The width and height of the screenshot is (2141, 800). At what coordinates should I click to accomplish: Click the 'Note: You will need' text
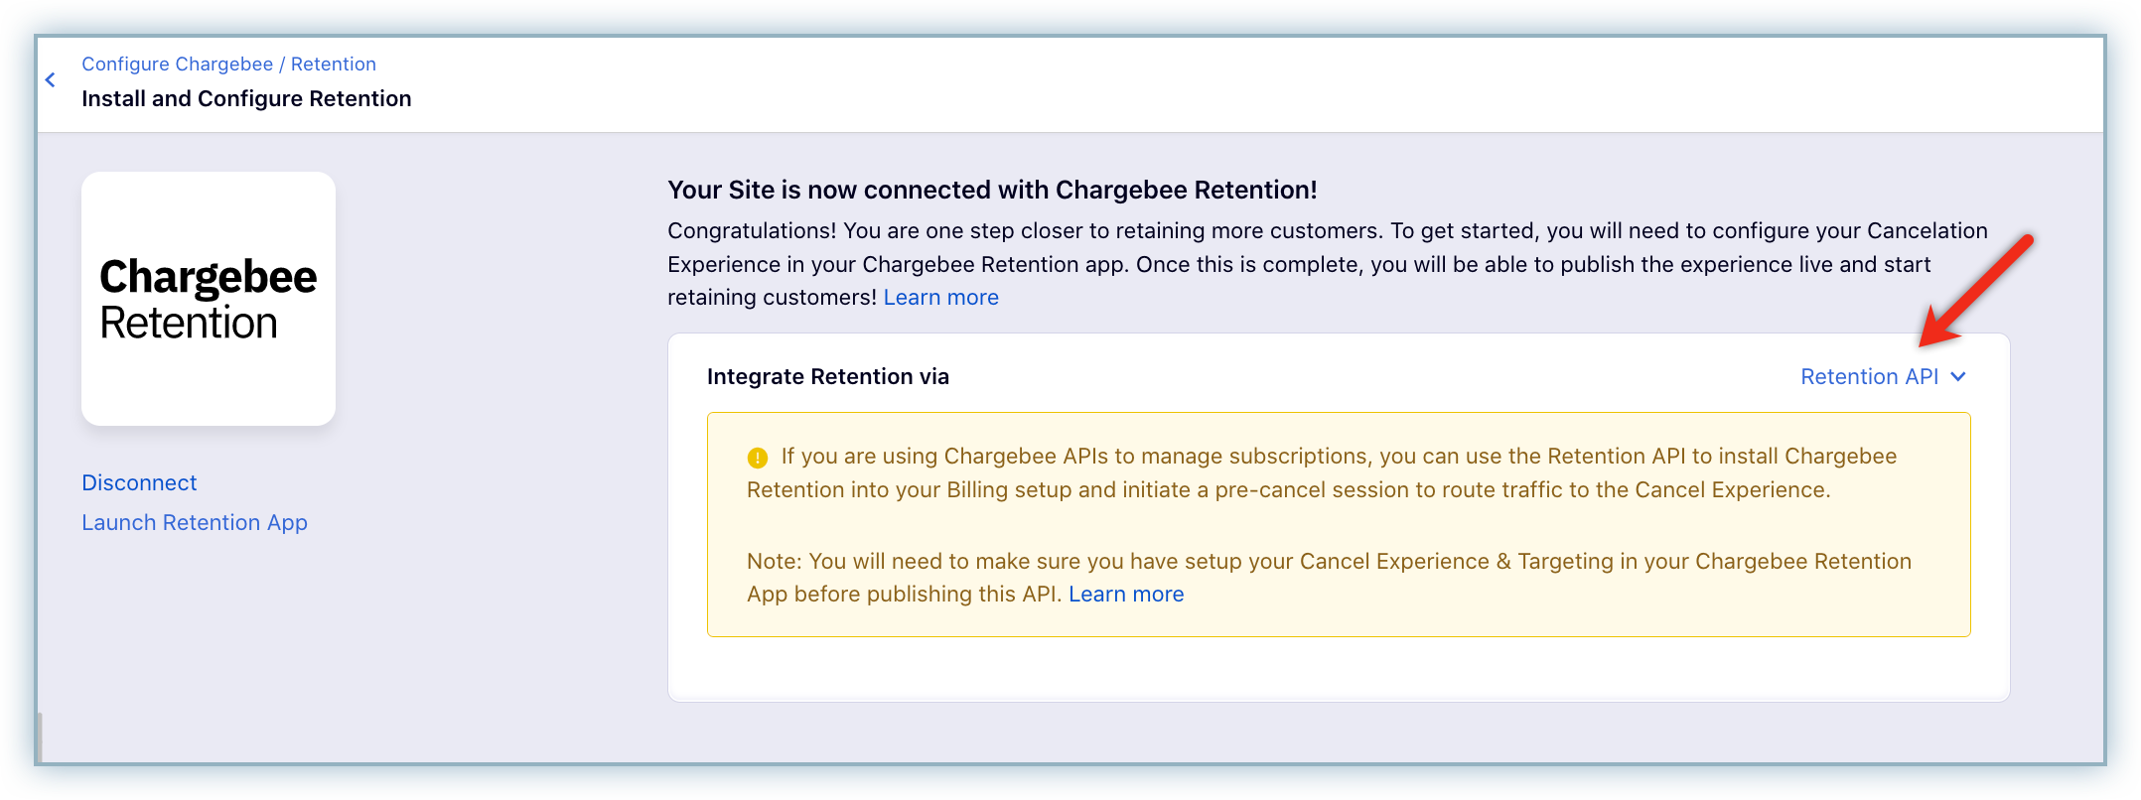click(x=1329, y=578)
